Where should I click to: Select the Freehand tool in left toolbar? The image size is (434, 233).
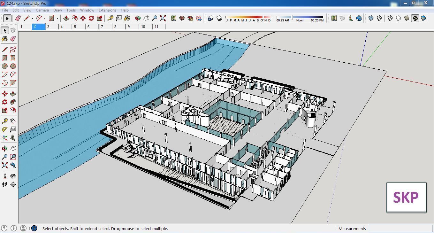[x=13, y=50]
